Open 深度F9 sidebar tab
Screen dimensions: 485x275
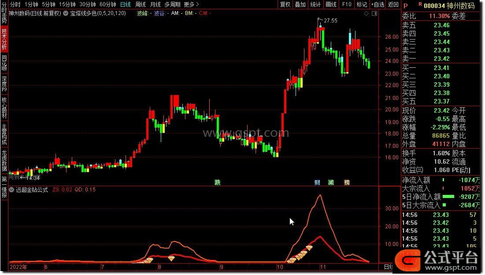coord(4,84)
